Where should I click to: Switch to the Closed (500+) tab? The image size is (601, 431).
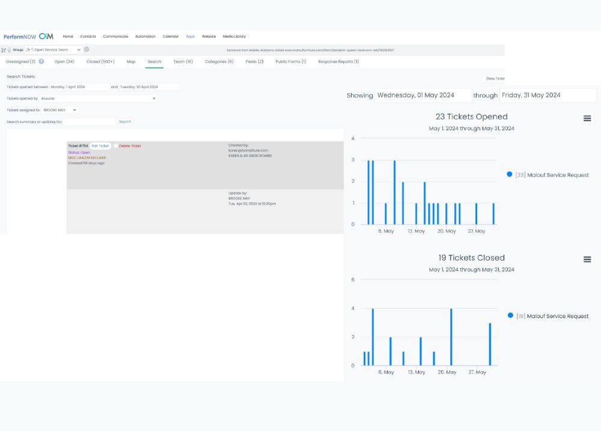tap(100, 61)
